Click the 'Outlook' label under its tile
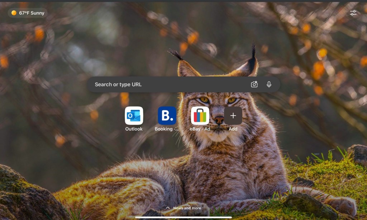The height and width of the screenshot is (220, 367). 134,129
